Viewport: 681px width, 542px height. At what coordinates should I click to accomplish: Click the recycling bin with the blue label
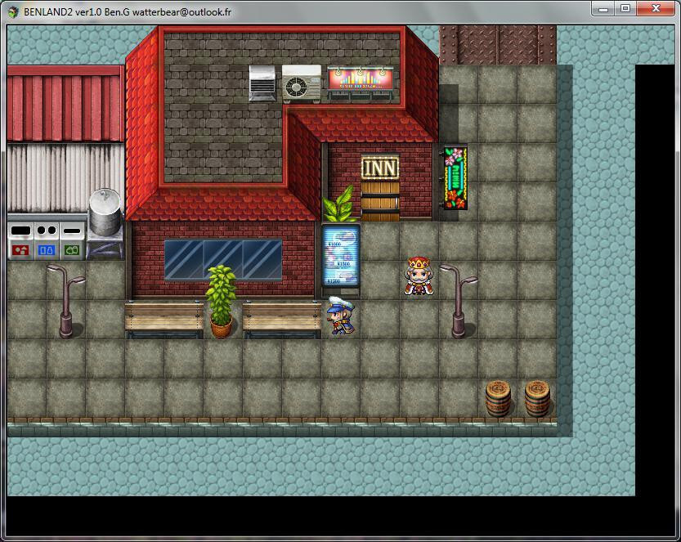(x=47, y=240)
